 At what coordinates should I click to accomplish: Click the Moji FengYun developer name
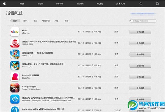tap(46, 100)
